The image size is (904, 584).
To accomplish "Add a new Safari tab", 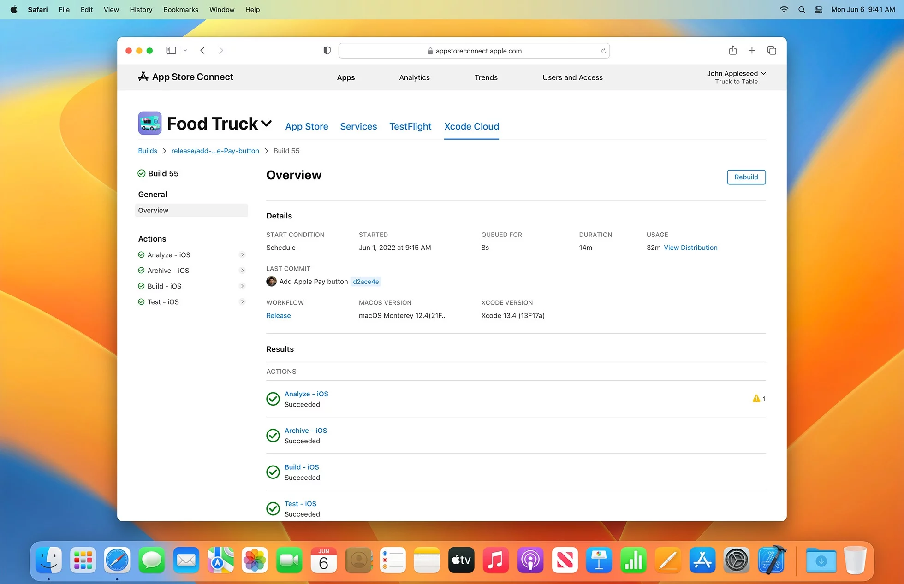I will 752,50.
